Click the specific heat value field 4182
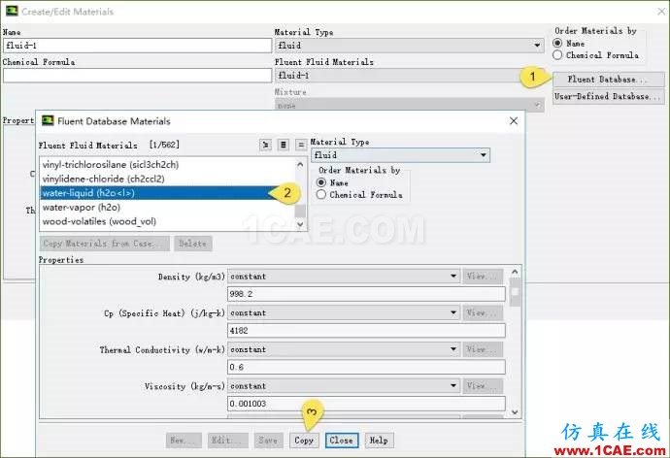This screenshot has height=458, width=670. [366, 330]
